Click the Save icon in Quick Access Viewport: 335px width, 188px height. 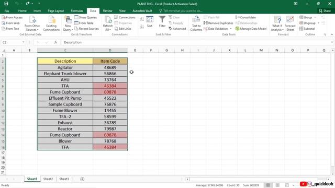(6, 4)
